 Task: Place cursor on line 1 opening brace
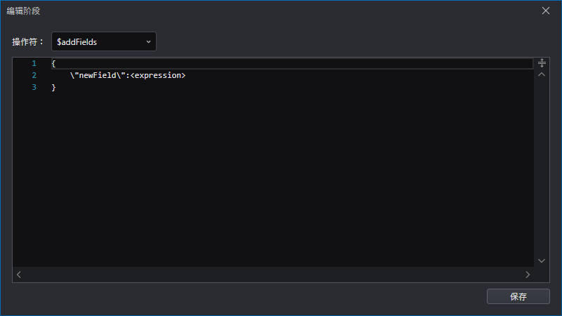(53, 63)
